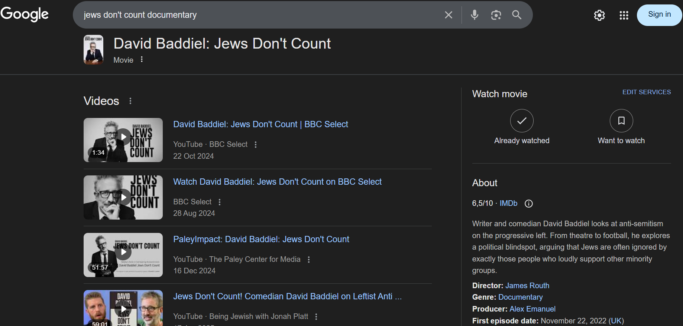Open search by image camera
Viewport: 683px width, 326px height.
coord(496,15)
